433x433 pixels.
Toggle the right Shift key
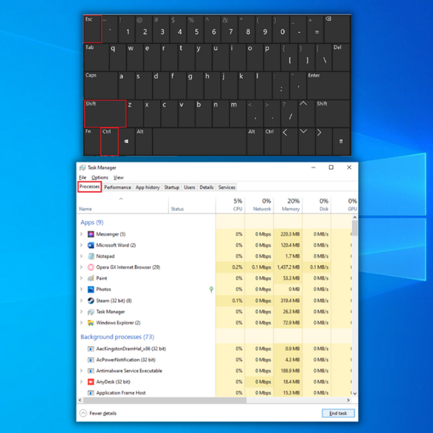(x=332, y=114)
